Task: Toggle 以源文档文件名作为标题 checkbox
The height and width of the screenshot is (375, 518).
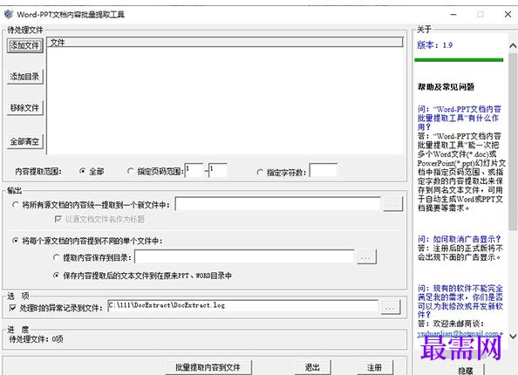Action: coord(58,219)
